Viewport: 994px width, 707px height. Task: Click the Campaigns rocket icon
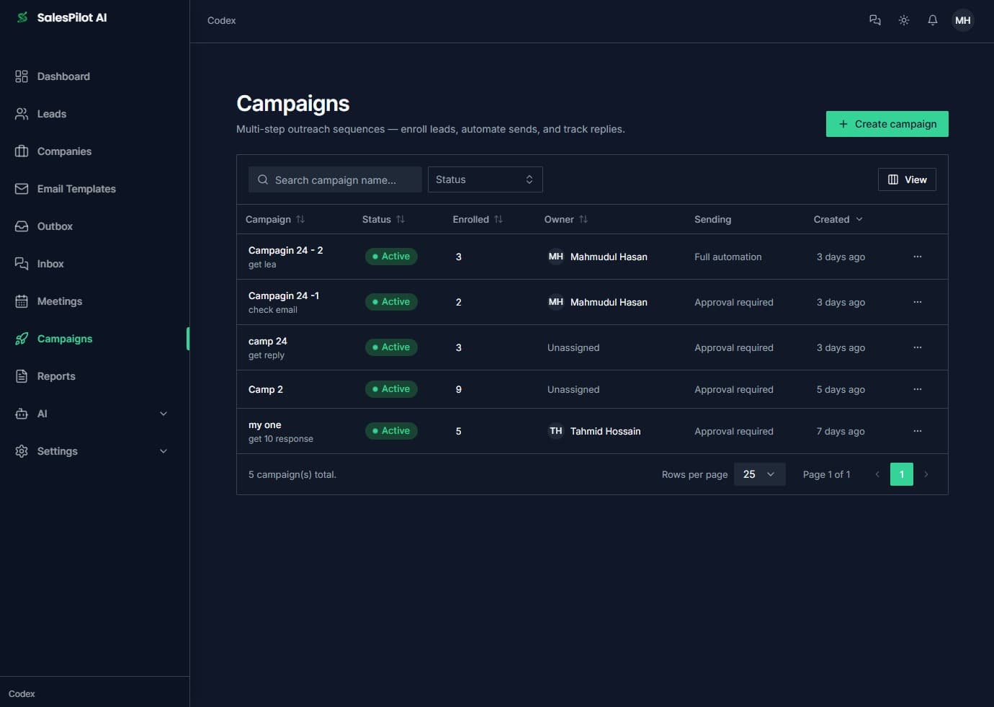[22, 339]
